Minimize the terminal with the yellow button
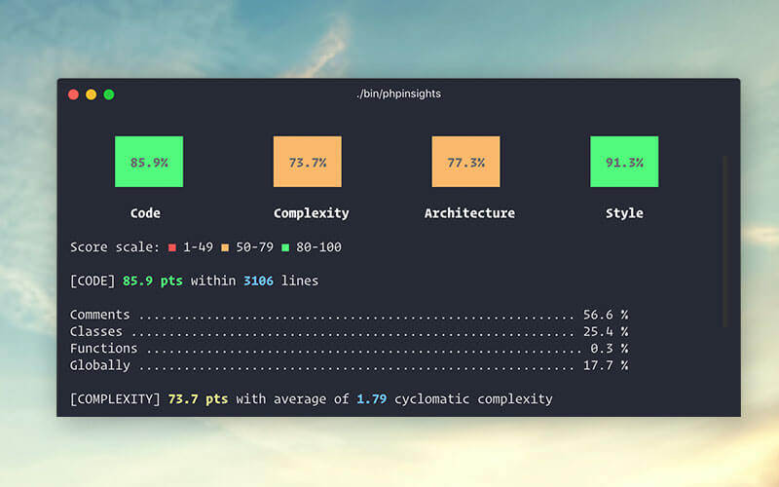This screenshot has width=779, height=487. (91, 94)
